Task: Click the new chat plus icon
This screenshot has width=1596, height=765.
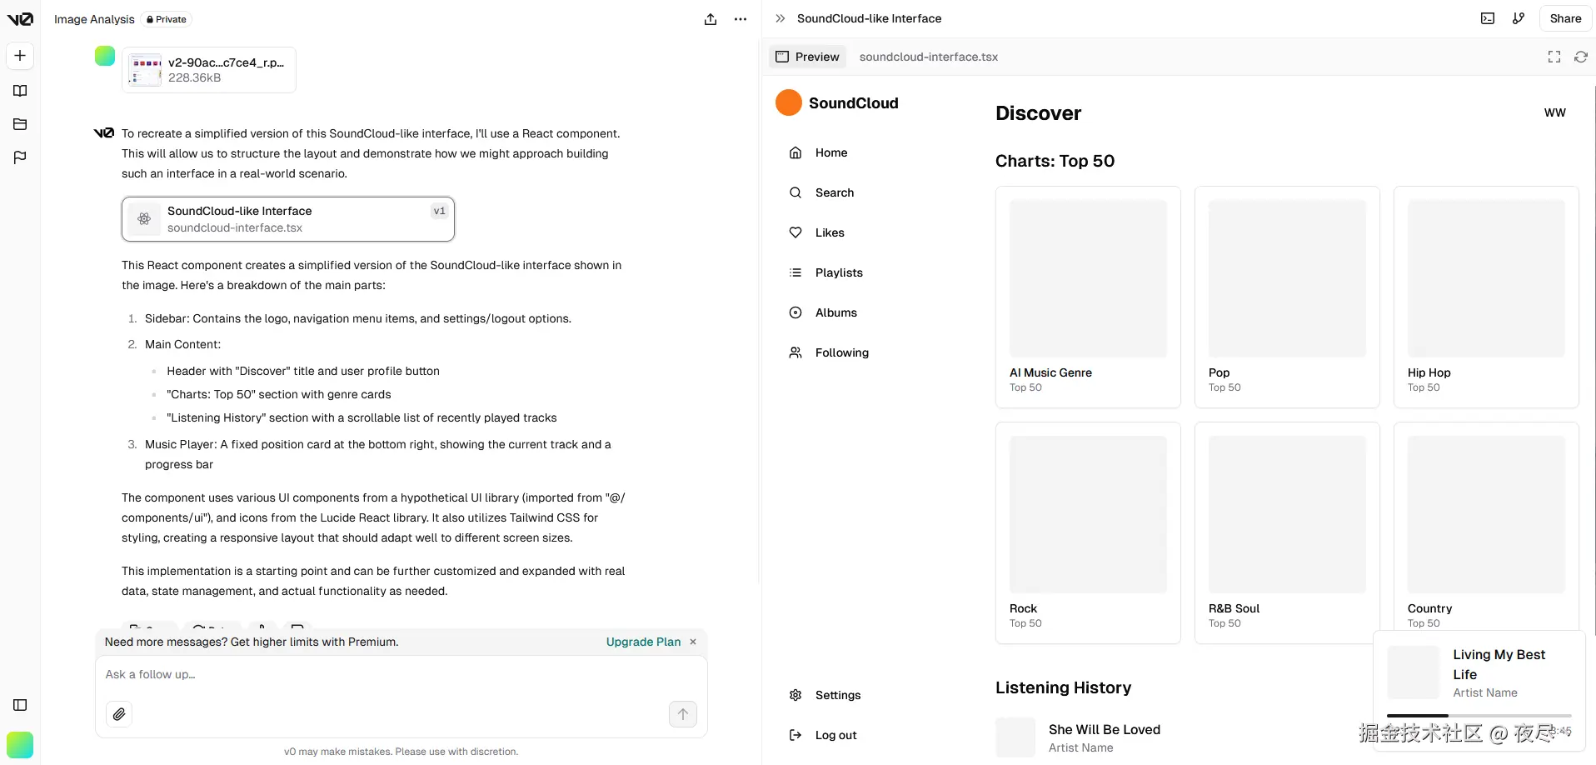Action: coord(20,56)
